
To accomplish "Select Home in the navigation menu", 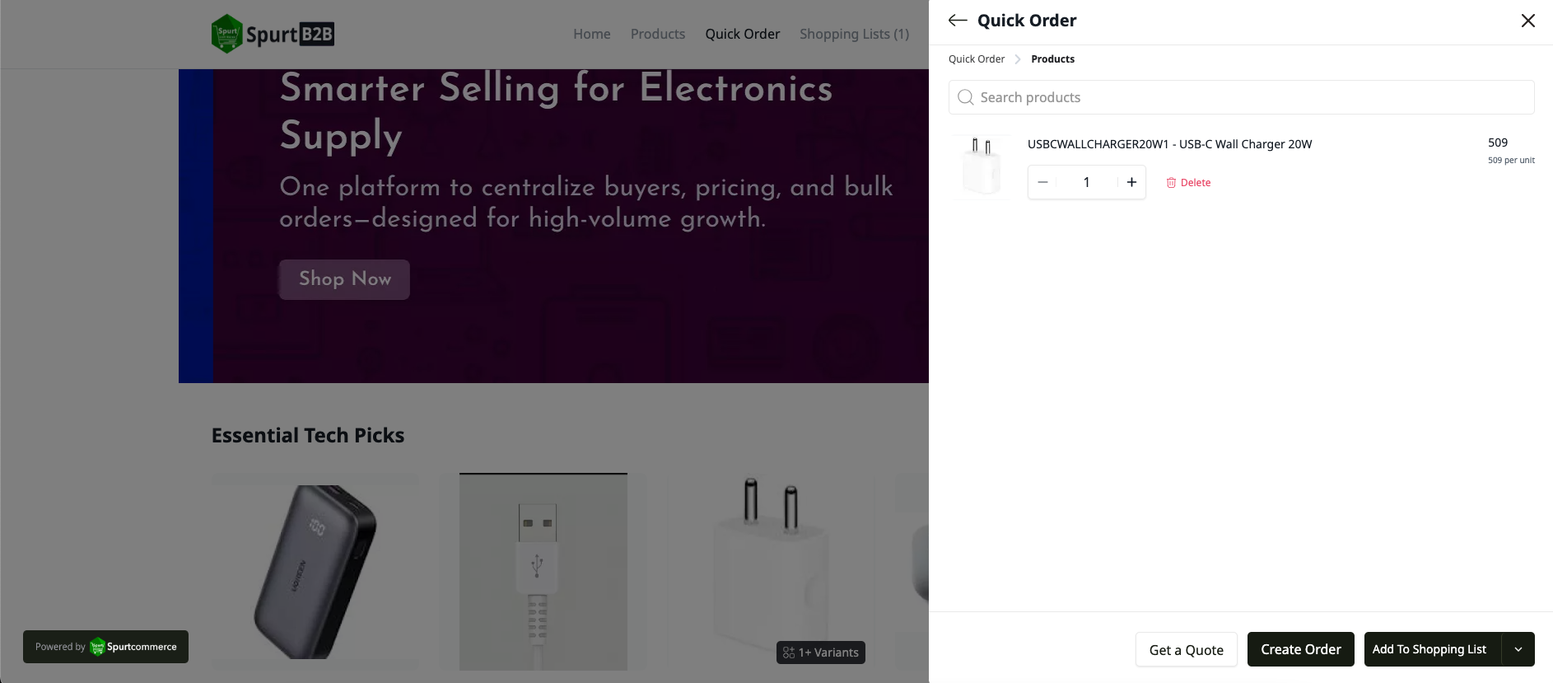I will point(591,34).
